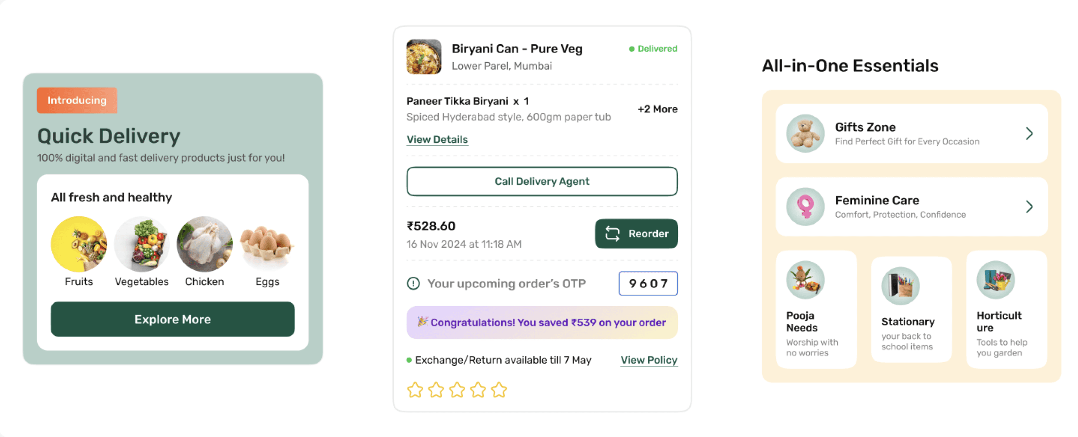This screenshot has width=1078, height=437.
Task: Click the Feminine Care pink symbol icon
Action: pyautogui.click(x=805, y=206)
